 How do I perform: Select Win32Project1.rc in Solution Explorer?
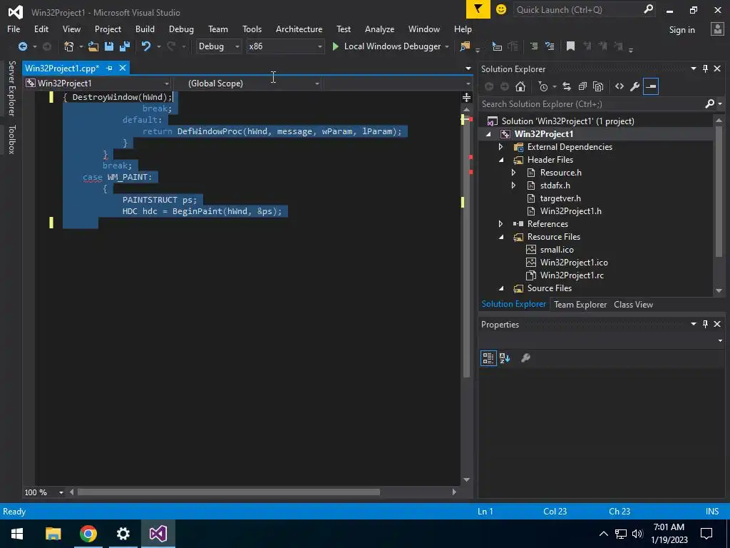point(572,275)
